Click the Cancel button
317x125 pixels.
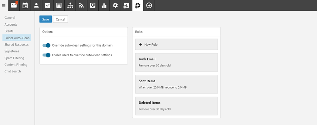click(x=61, y=19)
